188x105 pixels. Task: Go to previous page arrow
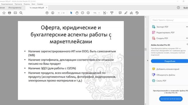pos(47,13)
